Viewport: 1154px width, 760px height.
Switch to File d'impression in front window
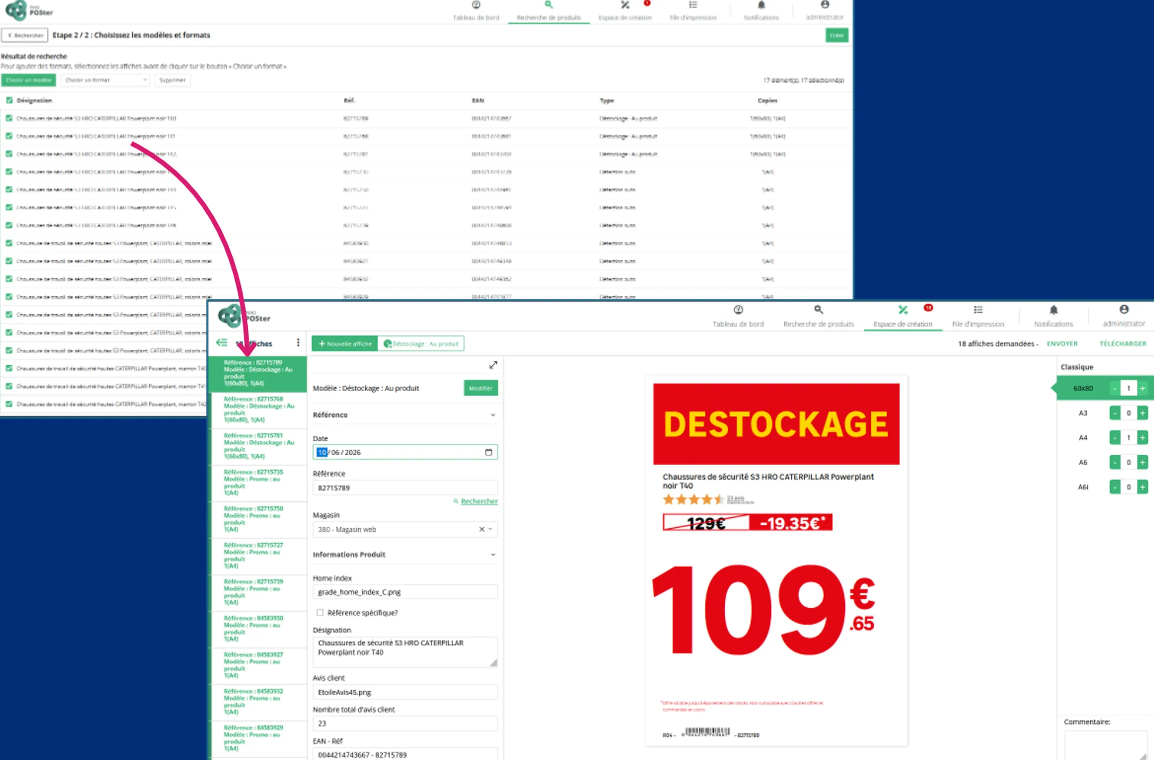coord(977,316)
